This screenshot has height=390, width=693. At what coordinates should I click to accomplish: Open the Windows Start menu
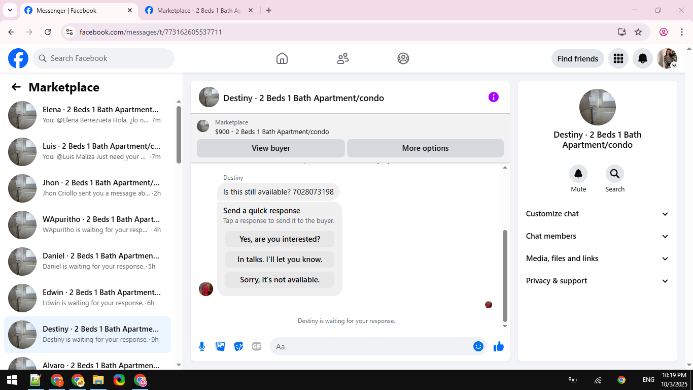click(11, 380)
